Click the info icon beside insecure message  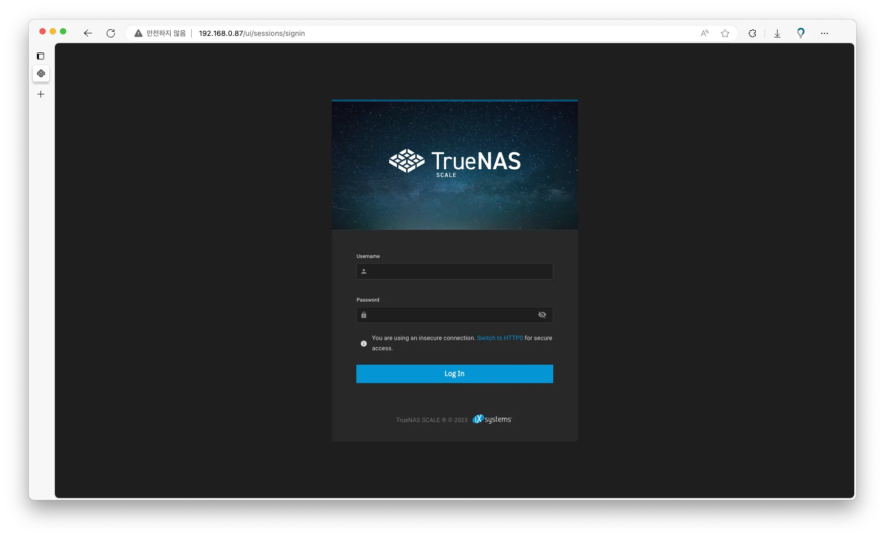[x=364, y=344]
